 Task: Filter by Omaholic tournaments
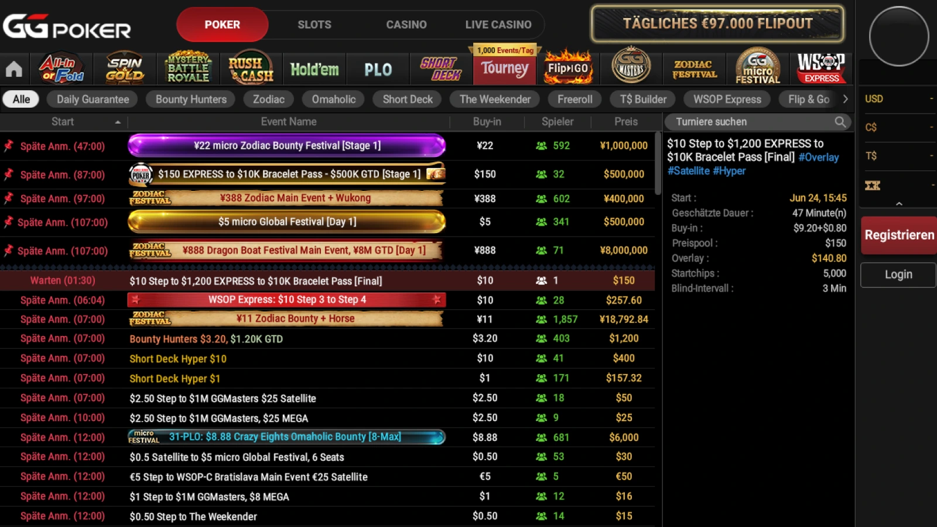(x=334, y=99)
